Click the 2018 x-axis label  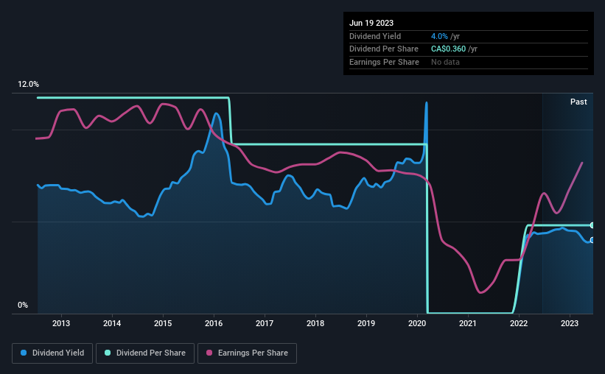point(315,323)
